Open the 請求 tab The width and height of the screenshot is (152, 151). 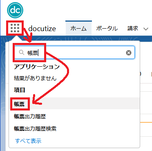133,28
